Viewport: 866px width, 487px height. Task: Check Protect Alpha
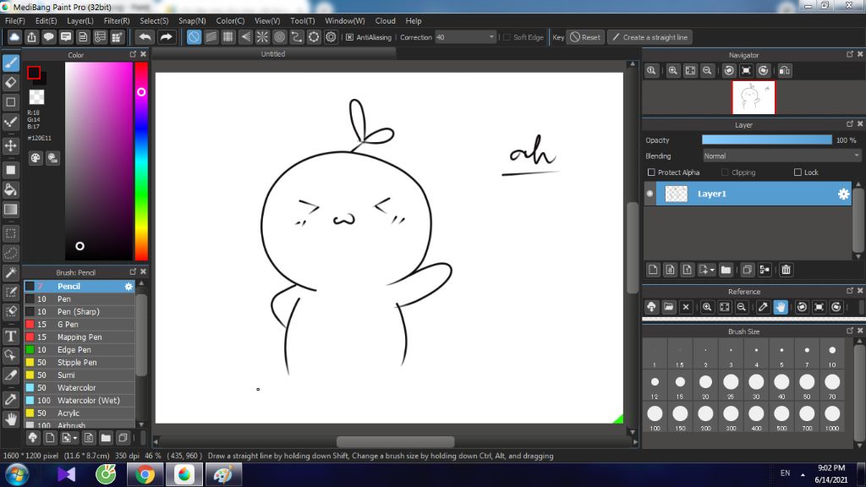pyautogui.click(x=651, y=172)
